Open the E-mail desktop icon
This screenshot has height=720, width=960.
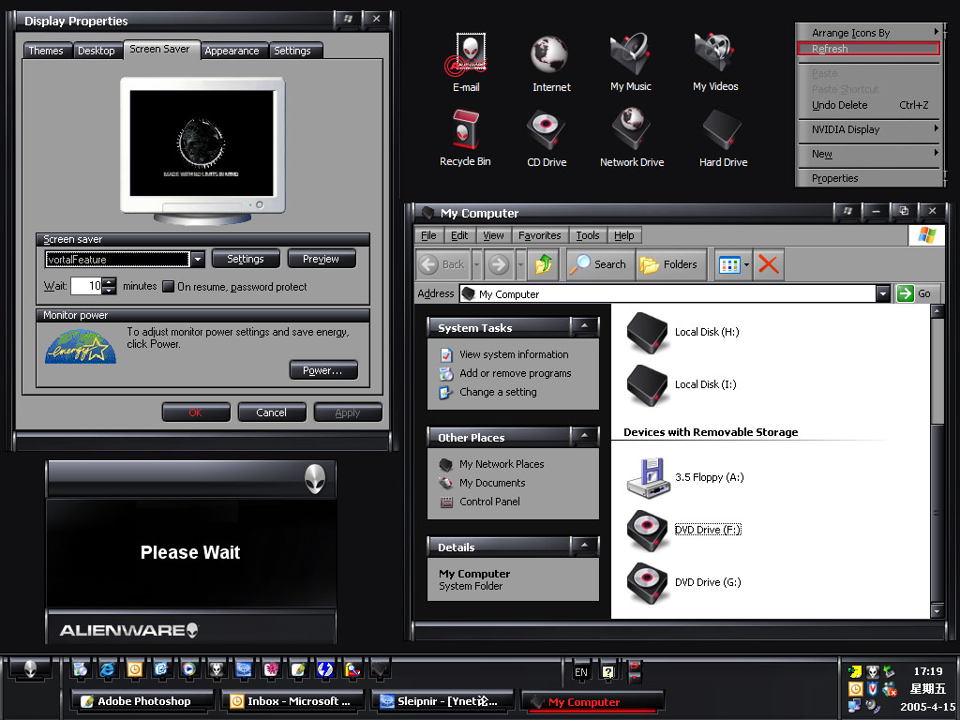(469, 63)
